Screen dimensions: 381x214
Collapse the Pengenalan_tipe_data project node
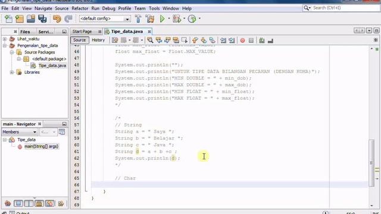pos(5,46)
